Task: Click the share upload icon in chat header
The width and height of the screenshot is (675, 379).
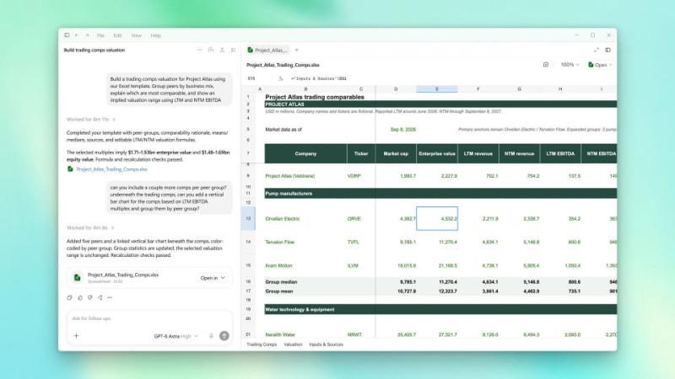Action: (222, 50)
